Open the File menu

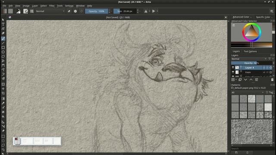(x=4, y=6)
